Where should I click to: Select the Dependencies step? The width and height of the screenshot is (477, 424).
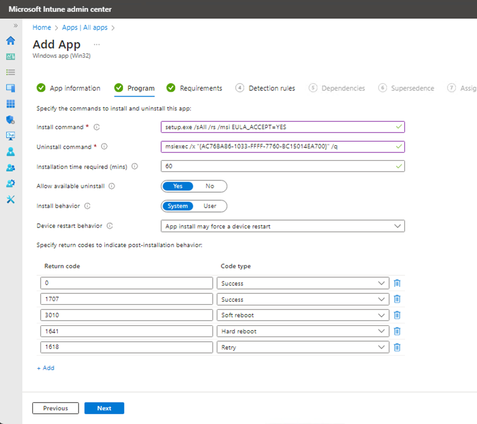tap(337, 88)
